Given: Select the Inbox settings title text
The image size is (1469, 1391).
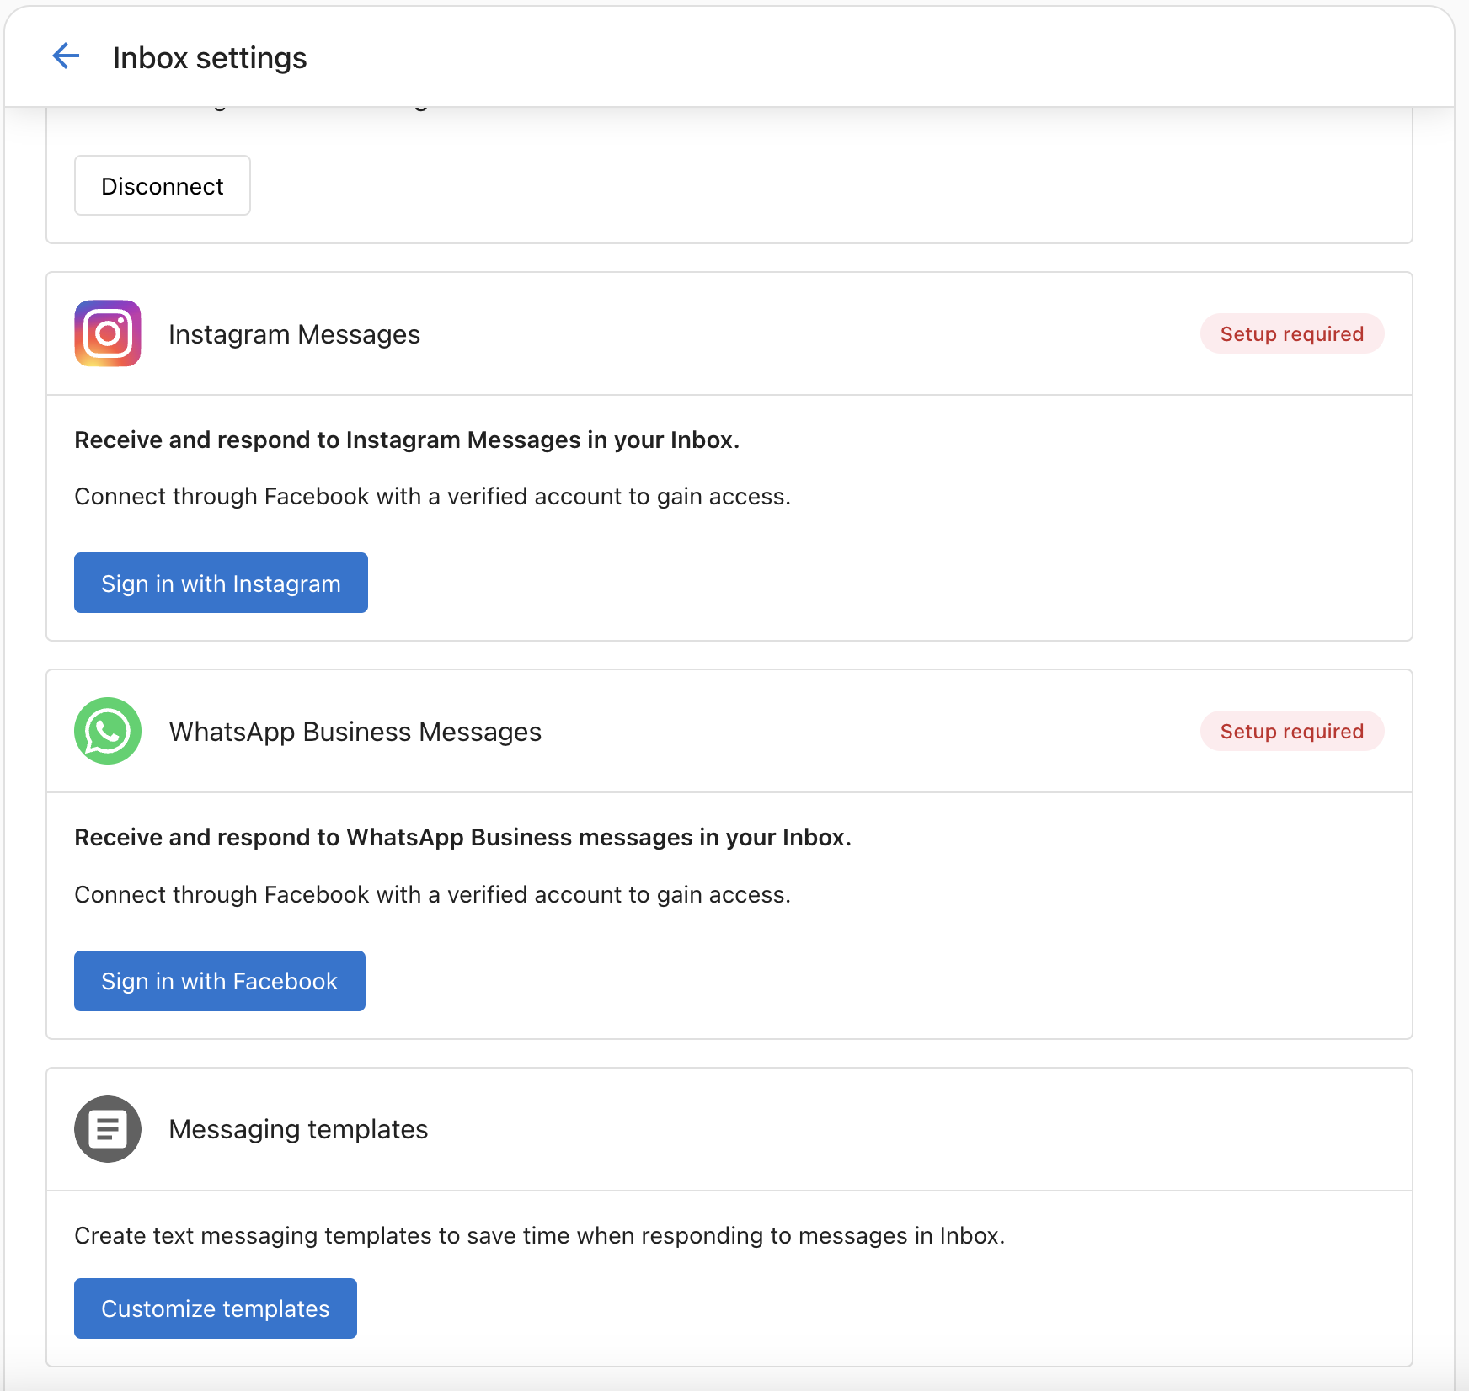Looking at the screenshot, I should [x=210, y=57].
